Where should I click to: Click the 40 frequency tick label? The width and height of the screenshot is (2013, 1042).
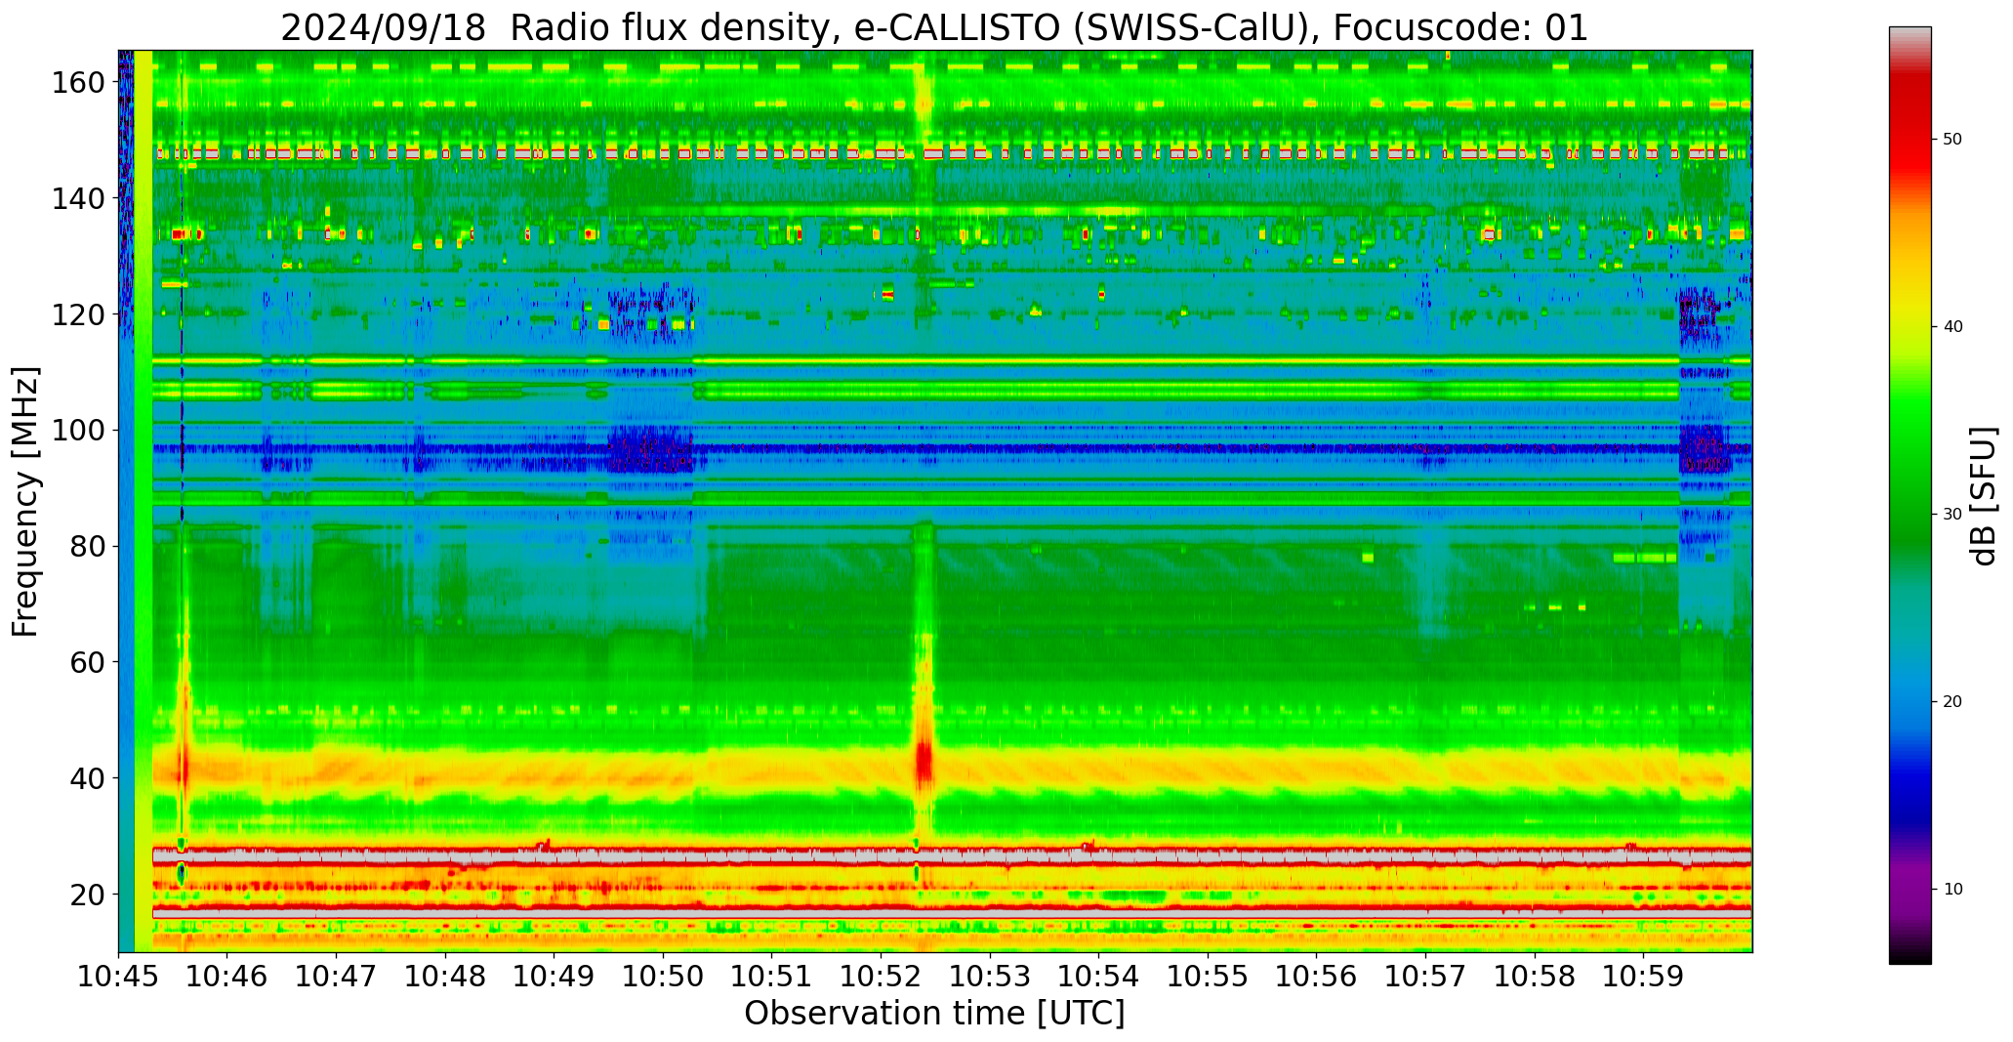87,778
